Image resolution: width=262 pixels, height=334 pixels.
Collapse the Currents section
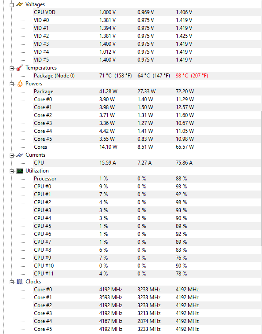(x=11, y=155)
